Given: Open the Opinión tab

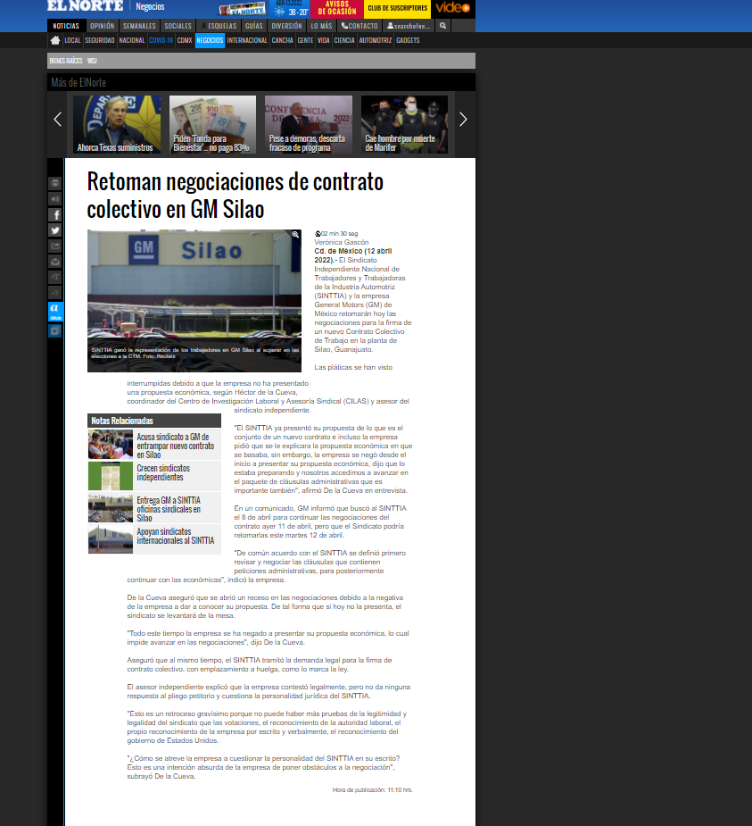Looking at the screenshot, I should point(102,26).
